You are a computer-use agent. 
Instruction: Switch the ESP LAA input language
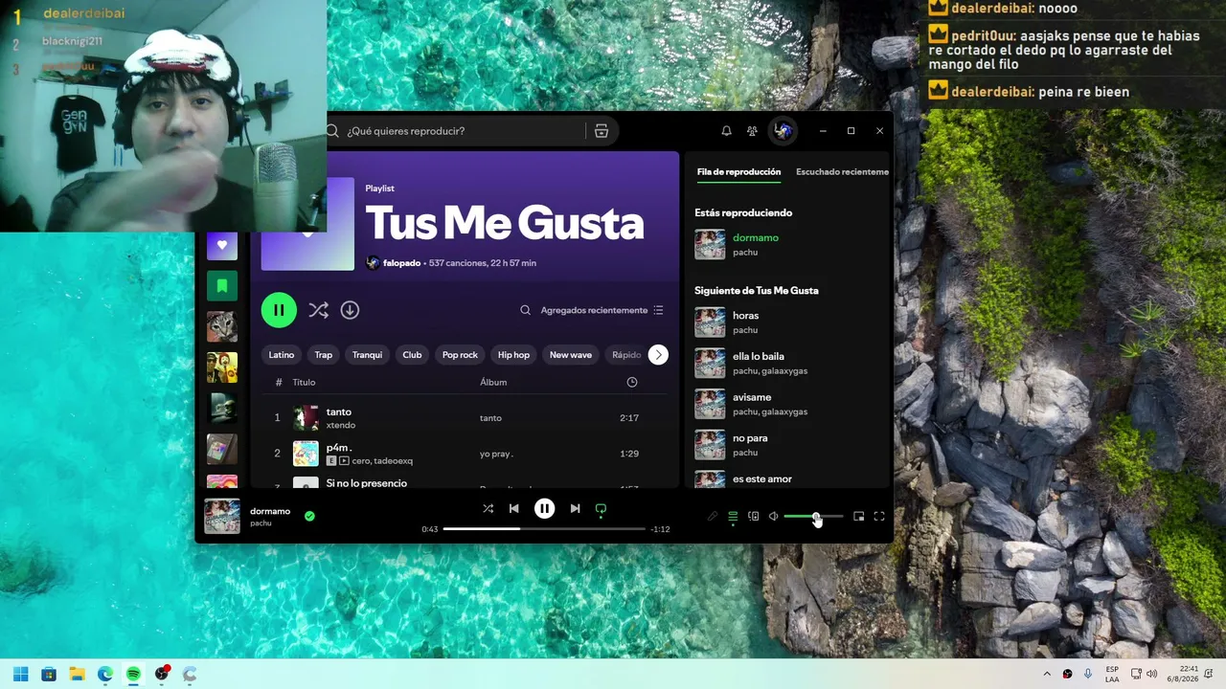point(1112,675)
